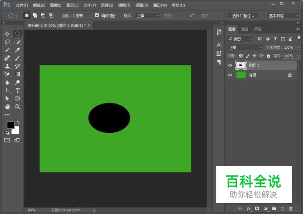Click the 选择并遮住 button

[x=243, y=15]
